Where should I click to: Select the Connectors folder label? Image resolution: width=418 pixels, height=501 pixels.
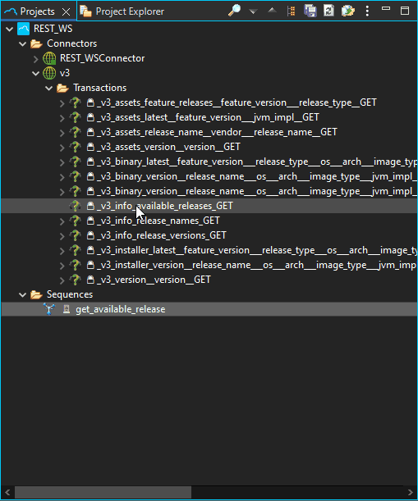(71, 43)
